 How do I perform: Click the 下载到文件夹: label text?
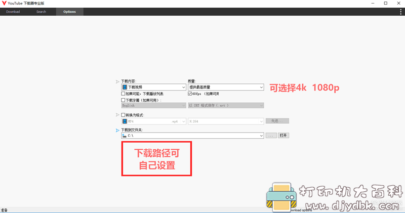click(x=132, y=130)
